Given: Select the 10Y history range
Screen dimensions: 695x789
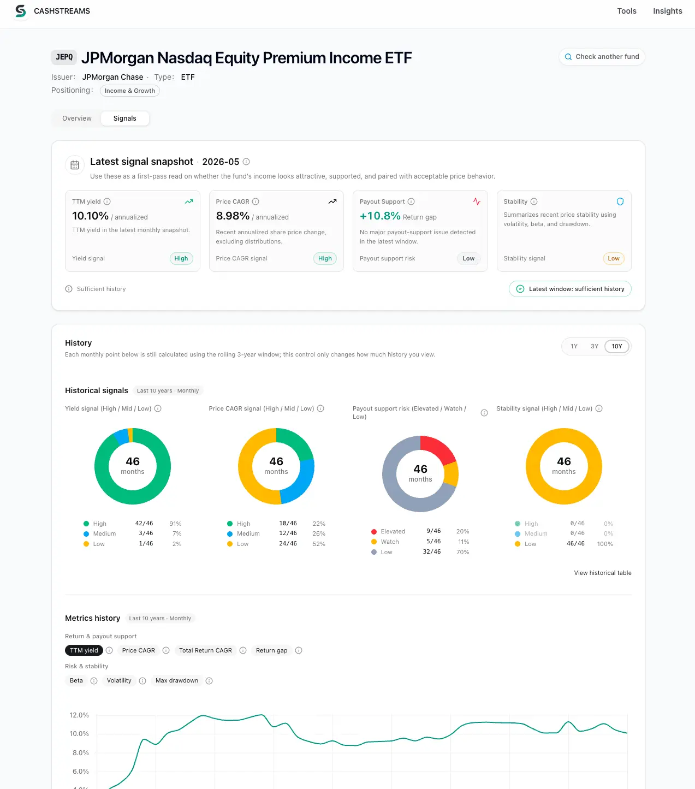Looking at the screenshot, I should (x=617, y=346).
